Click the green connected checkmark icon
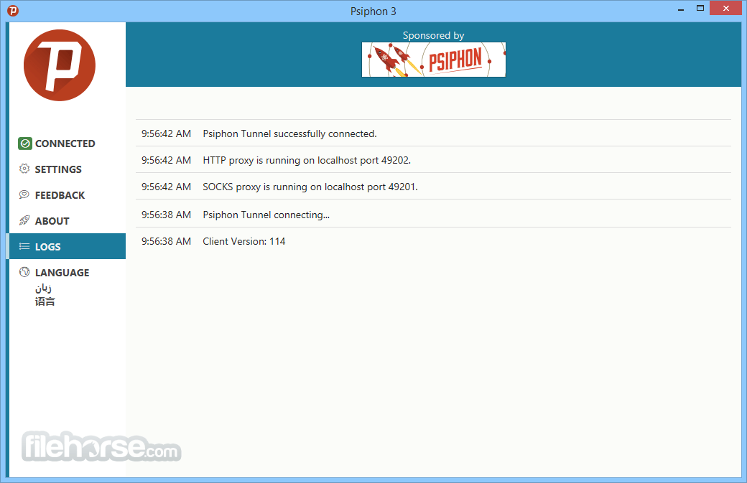This screenshot has width=747, height=483. (x=24, y=144)
